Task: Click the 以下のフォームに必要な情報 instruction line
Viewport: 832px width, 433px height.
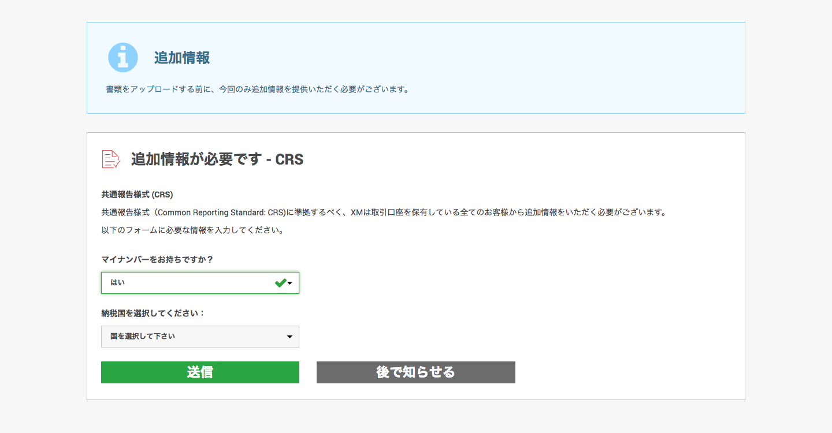Action: point(192,230)
